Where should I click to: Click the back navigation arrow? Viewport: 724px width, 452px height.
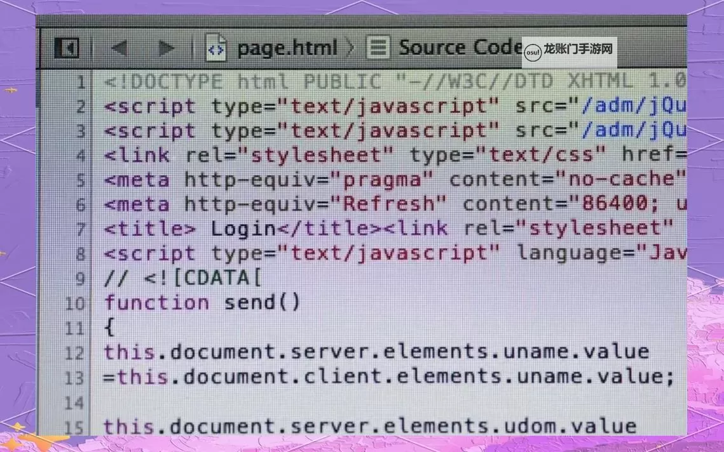coord(118,48)
